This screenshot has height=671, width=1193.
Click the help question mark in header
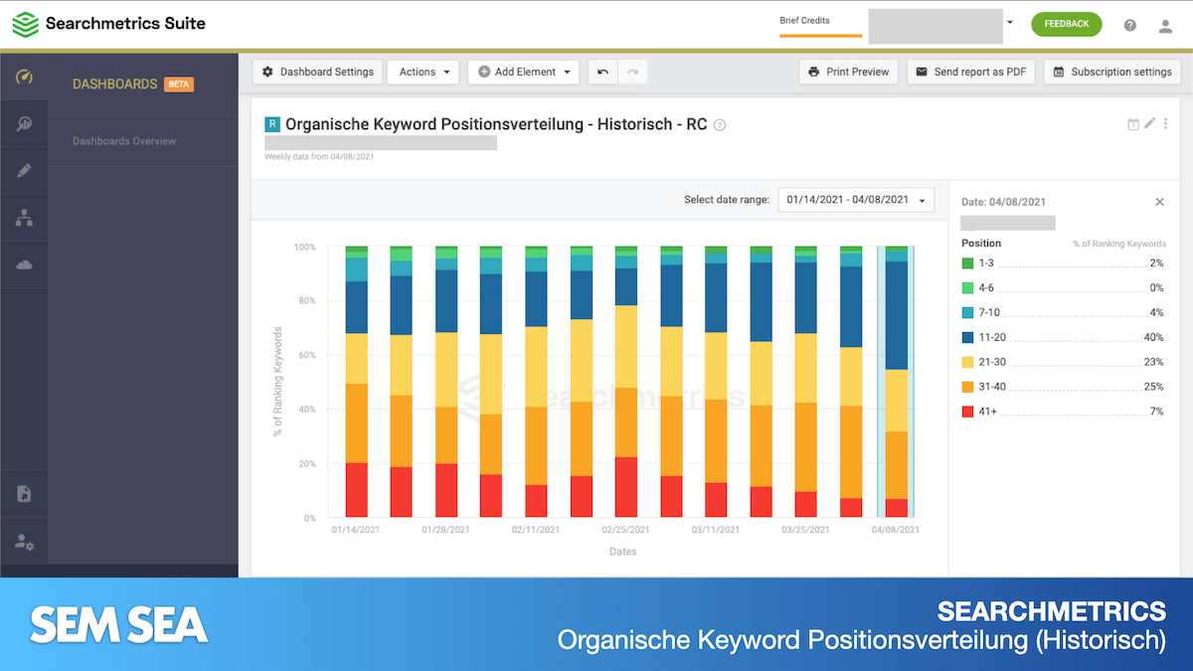(x=1130, y=25)
